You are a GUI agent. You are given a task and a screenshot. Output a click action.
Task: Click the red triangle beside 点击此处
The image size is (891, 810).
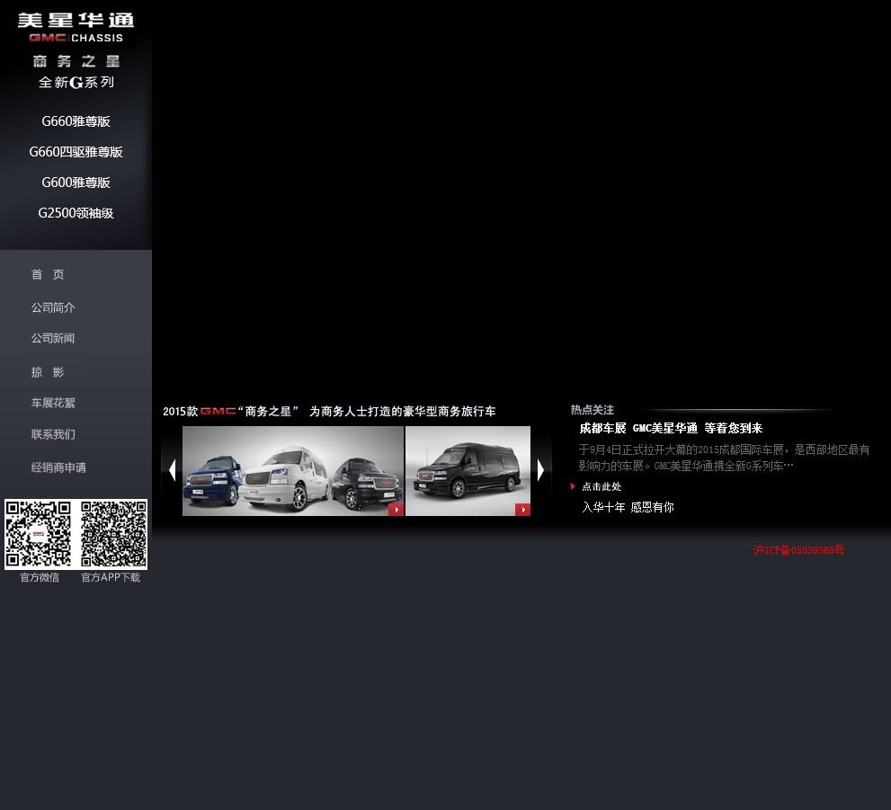pyautogui.click(x=573, y=486)
